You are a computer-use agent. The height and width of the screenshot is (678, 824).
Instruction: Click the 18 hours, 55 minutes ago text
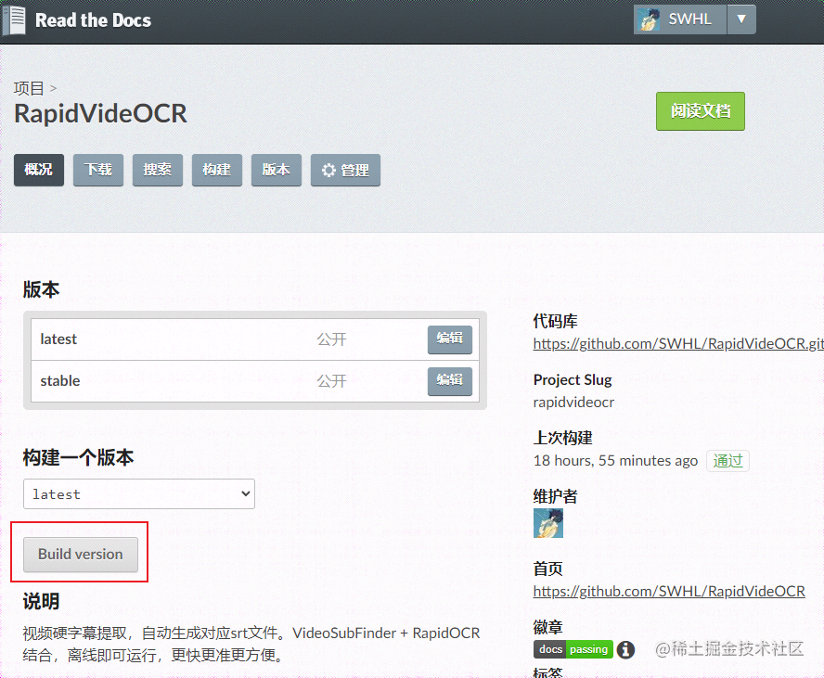click(615, 461)
